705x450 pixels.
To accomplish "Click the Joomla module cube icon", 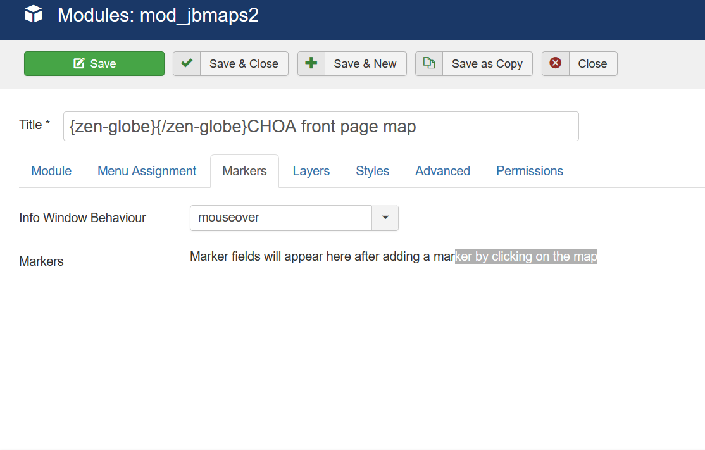I will (34, 15).
